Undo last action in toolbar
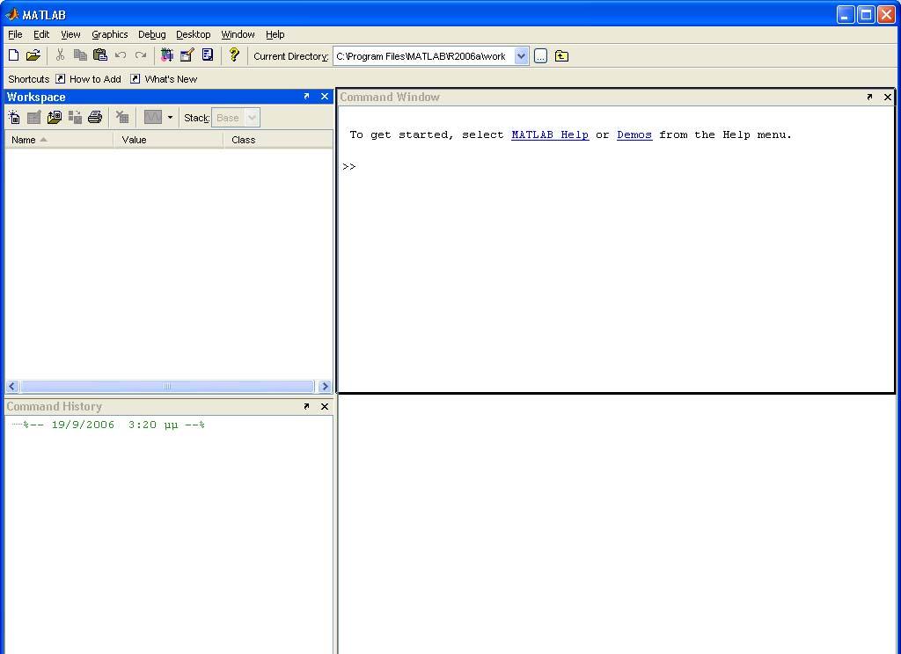 pos(120,55)
